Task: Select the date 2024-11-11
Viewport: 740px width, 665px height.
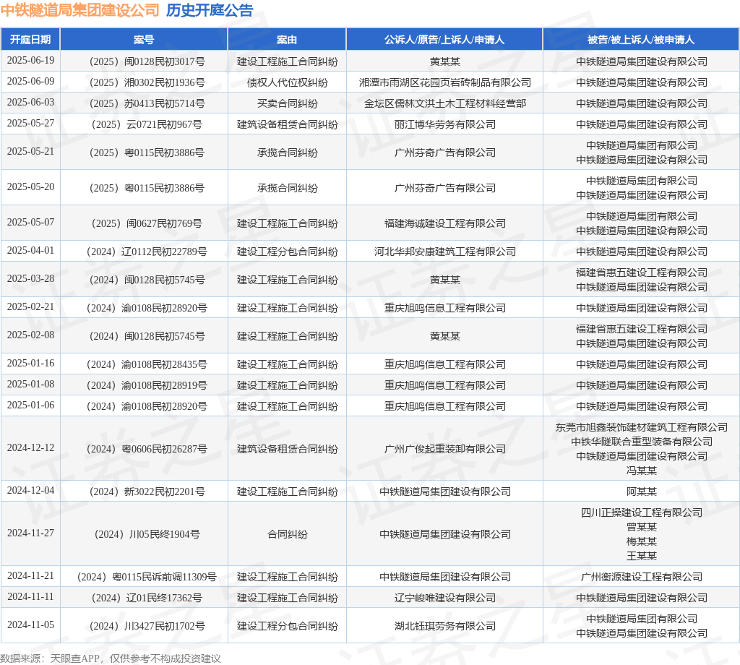Action: [x=30, y=597]
